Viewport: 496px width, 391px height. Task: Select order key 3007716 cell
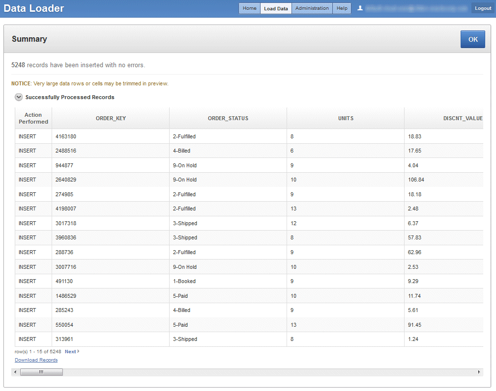point(111,267)
